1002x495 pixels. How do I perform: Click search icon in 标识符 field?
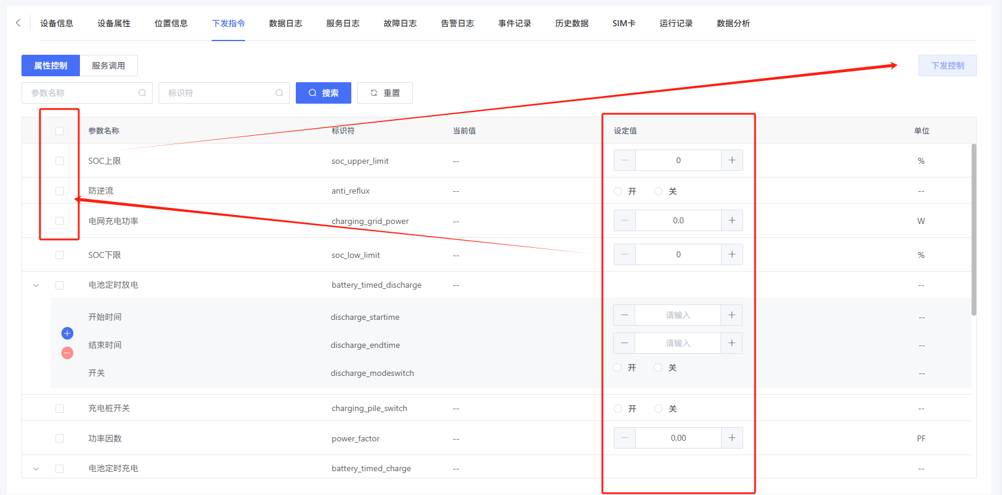279,93
